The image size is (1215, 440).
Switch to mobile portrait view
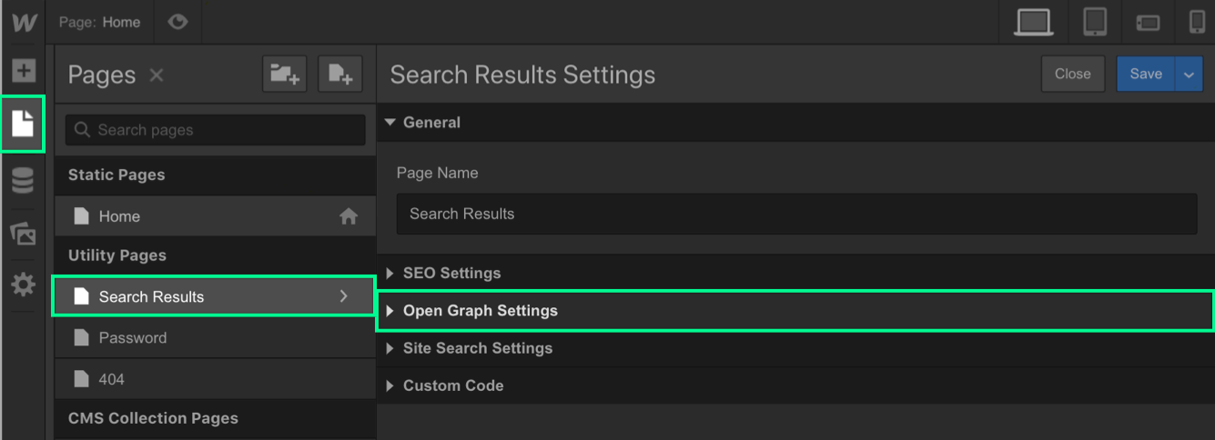point(1196,22)
